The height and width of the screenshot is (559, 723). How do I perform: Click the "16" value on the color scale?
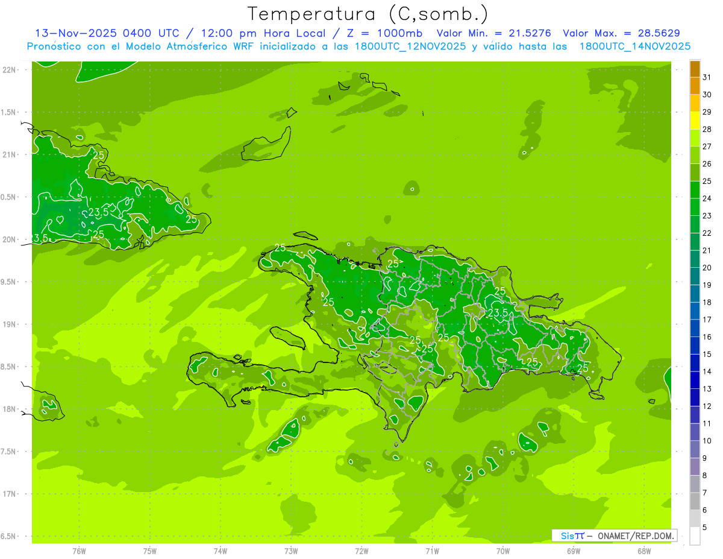click(707, 337)
